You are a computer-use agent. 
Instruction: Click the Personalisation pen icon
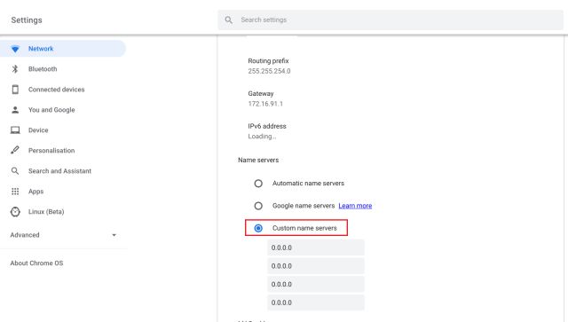[x=15, y=150]
